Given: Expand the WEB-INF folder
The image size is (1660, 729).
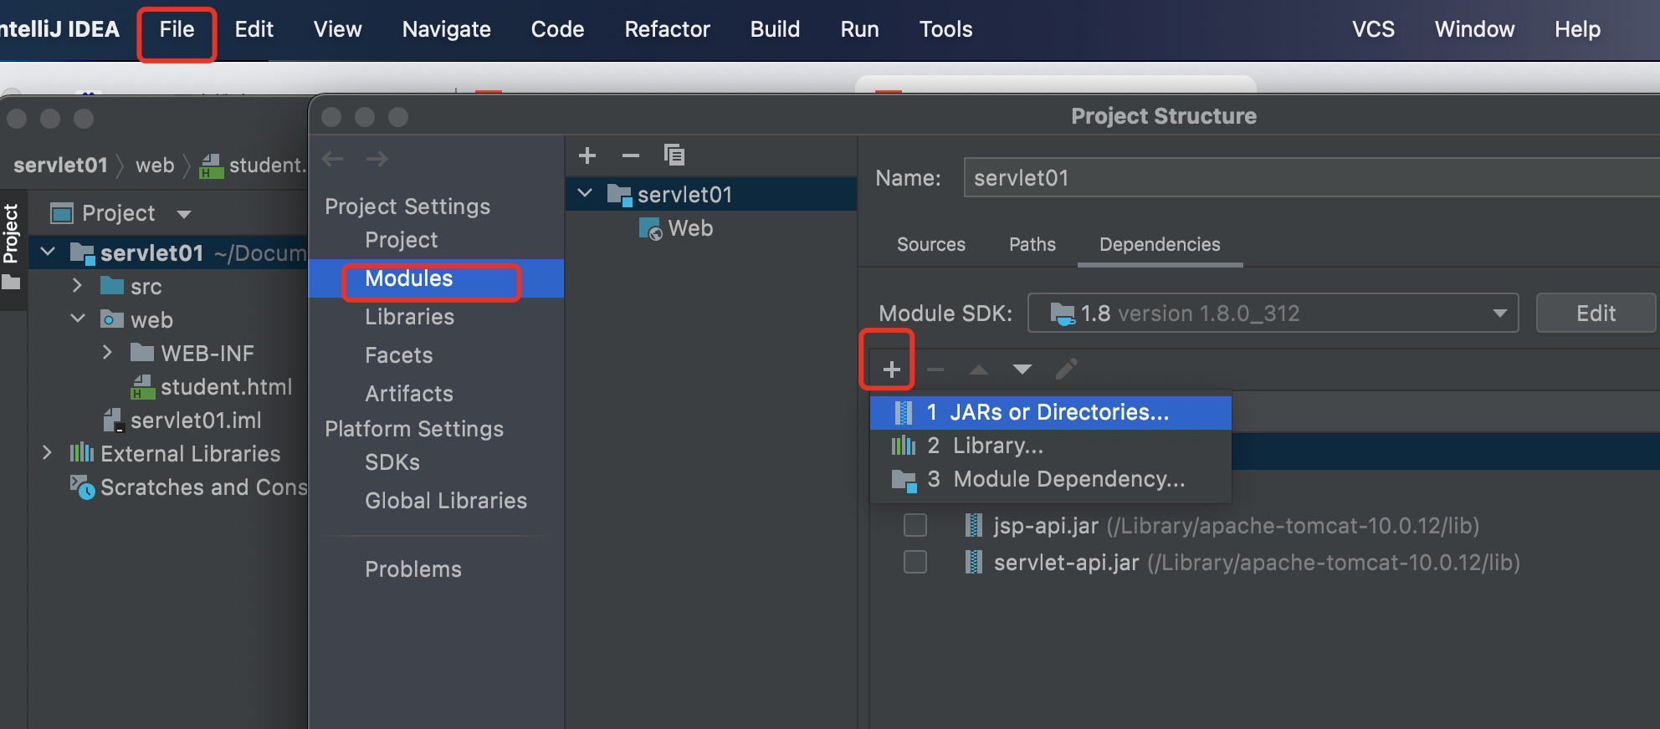Looking at the screenshot, I should click(108, 353).
